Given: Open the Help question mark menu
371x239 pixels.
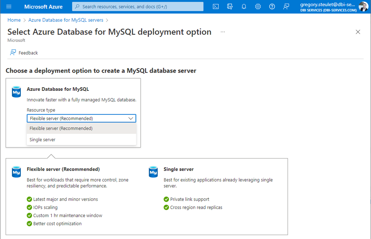Looking at the screenshot, I should coord(272,7).
